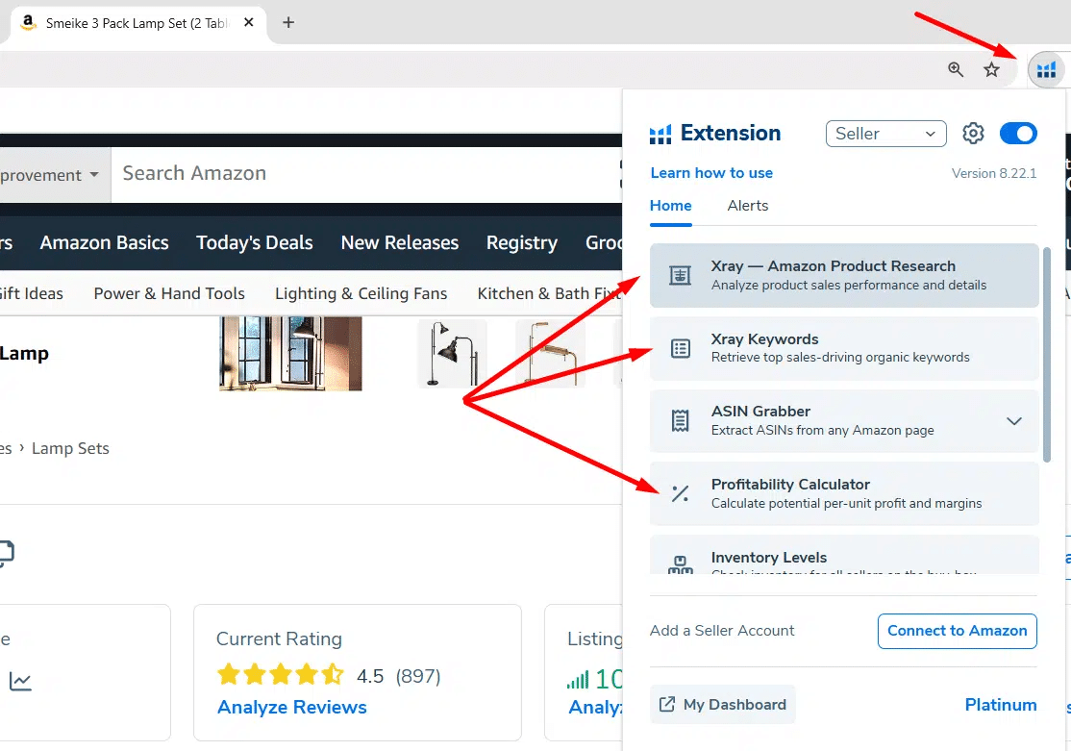This screenshot has height=751, width=1071.
Task: Click the ASIN Grabber clipboard icon
Action: click(681, 420)
